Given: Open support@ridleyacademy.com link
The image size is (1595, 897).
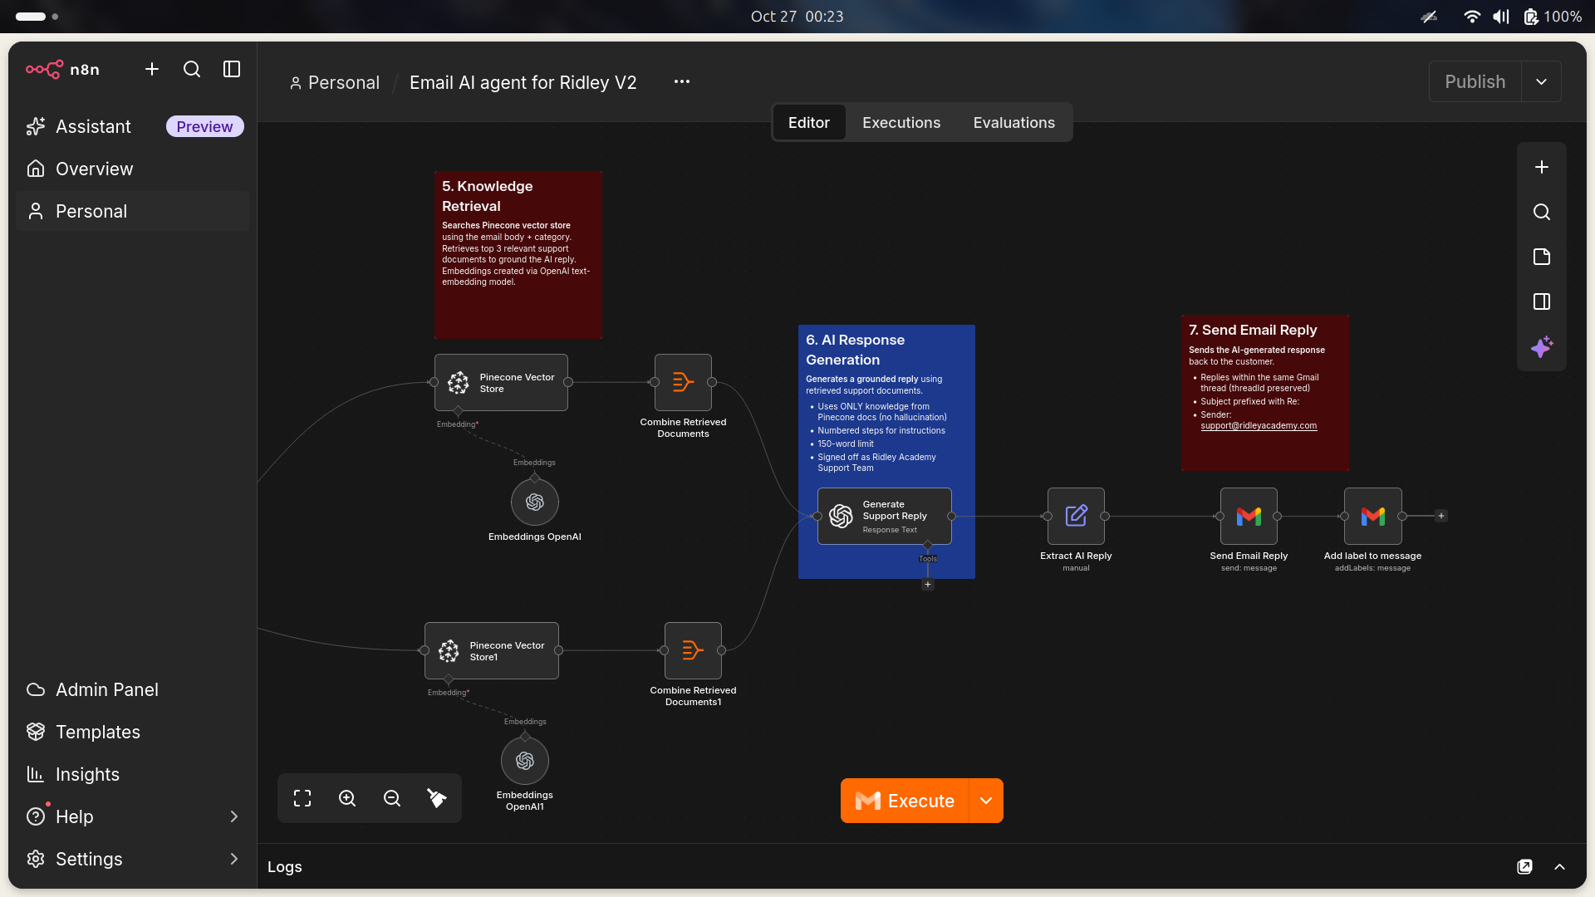Looking at the screenshot, I should (x=1259, y=425).
